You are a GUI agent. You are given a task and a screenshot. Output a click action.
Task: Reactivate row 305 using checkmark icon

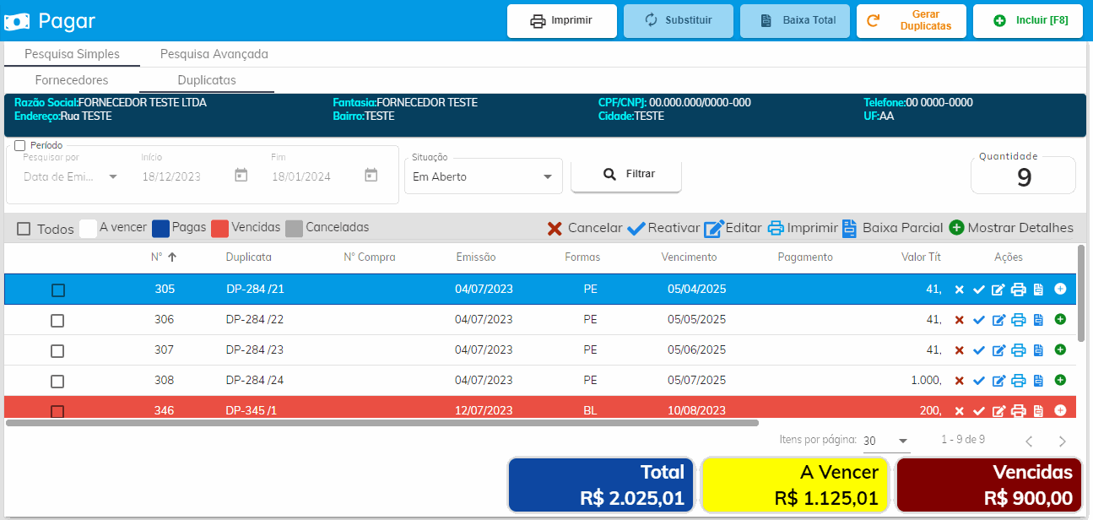click(x=979, y=290)
